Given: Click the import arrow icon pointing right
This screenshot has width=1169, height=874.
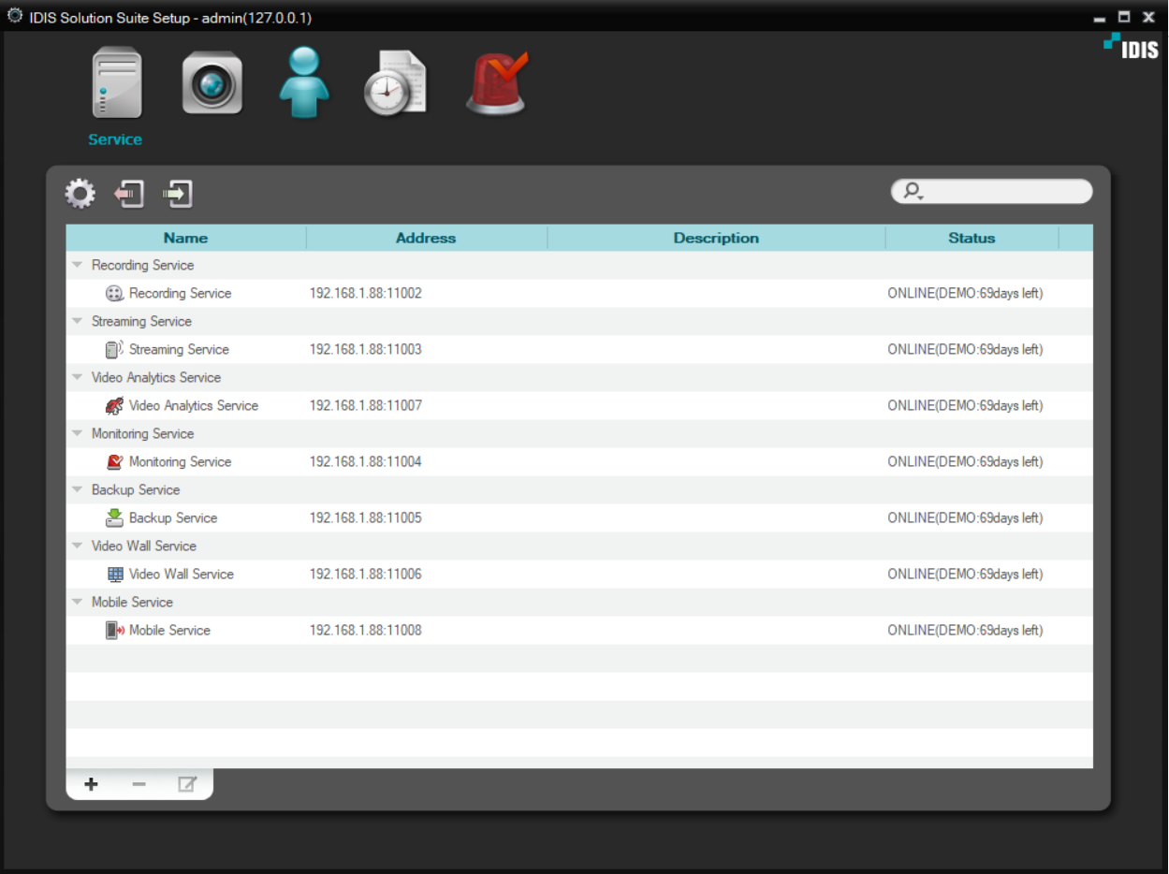Looking at the screenshot, I should point(178,194).
